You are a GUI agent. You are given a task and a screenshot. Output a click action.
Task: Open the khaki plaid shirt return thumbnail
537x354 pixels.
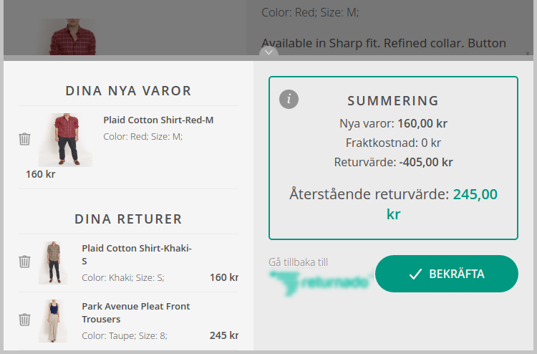(x=53, y=263)
